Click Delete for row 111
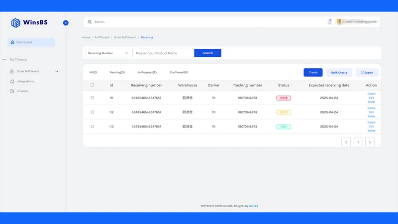This screenshot has width=398, height=224. [371, 102]
